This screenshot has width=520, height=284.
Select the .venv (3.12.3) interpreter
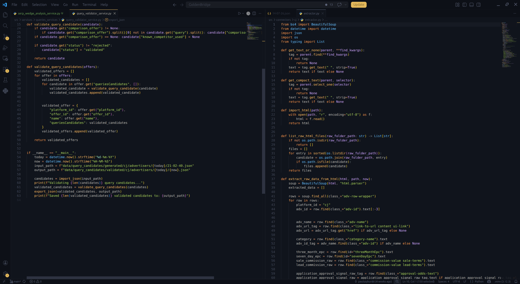[x=502, y=281]
